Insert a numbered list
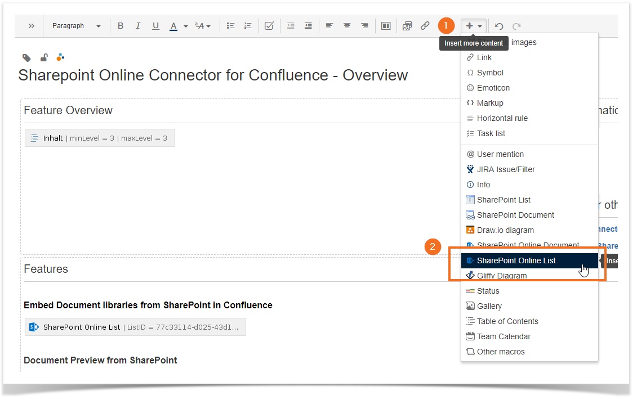The height and width of the screenshot is (400, 637). coord(248,26)
